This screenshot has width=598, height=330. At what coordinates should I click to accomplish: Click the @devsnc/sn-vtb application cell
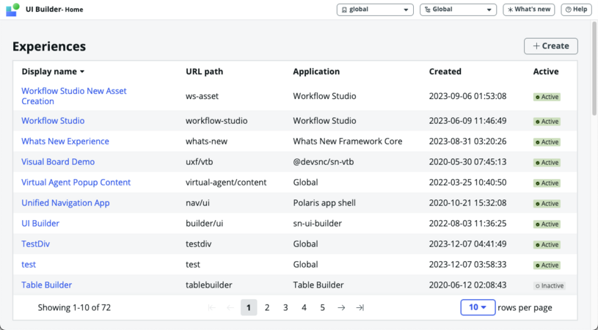324,162
